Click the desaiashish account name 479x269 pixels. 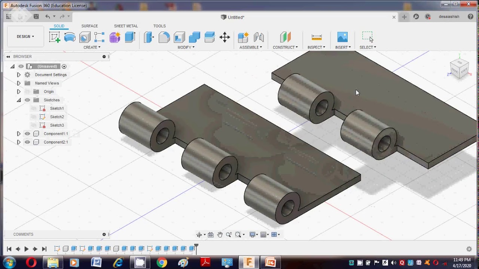(x=449, y=17)
